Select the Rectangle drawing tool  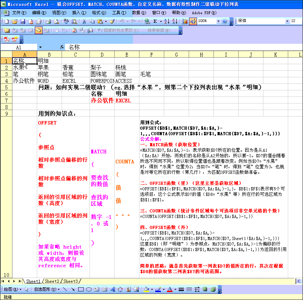pyautogui.click(x=81, y=289)
